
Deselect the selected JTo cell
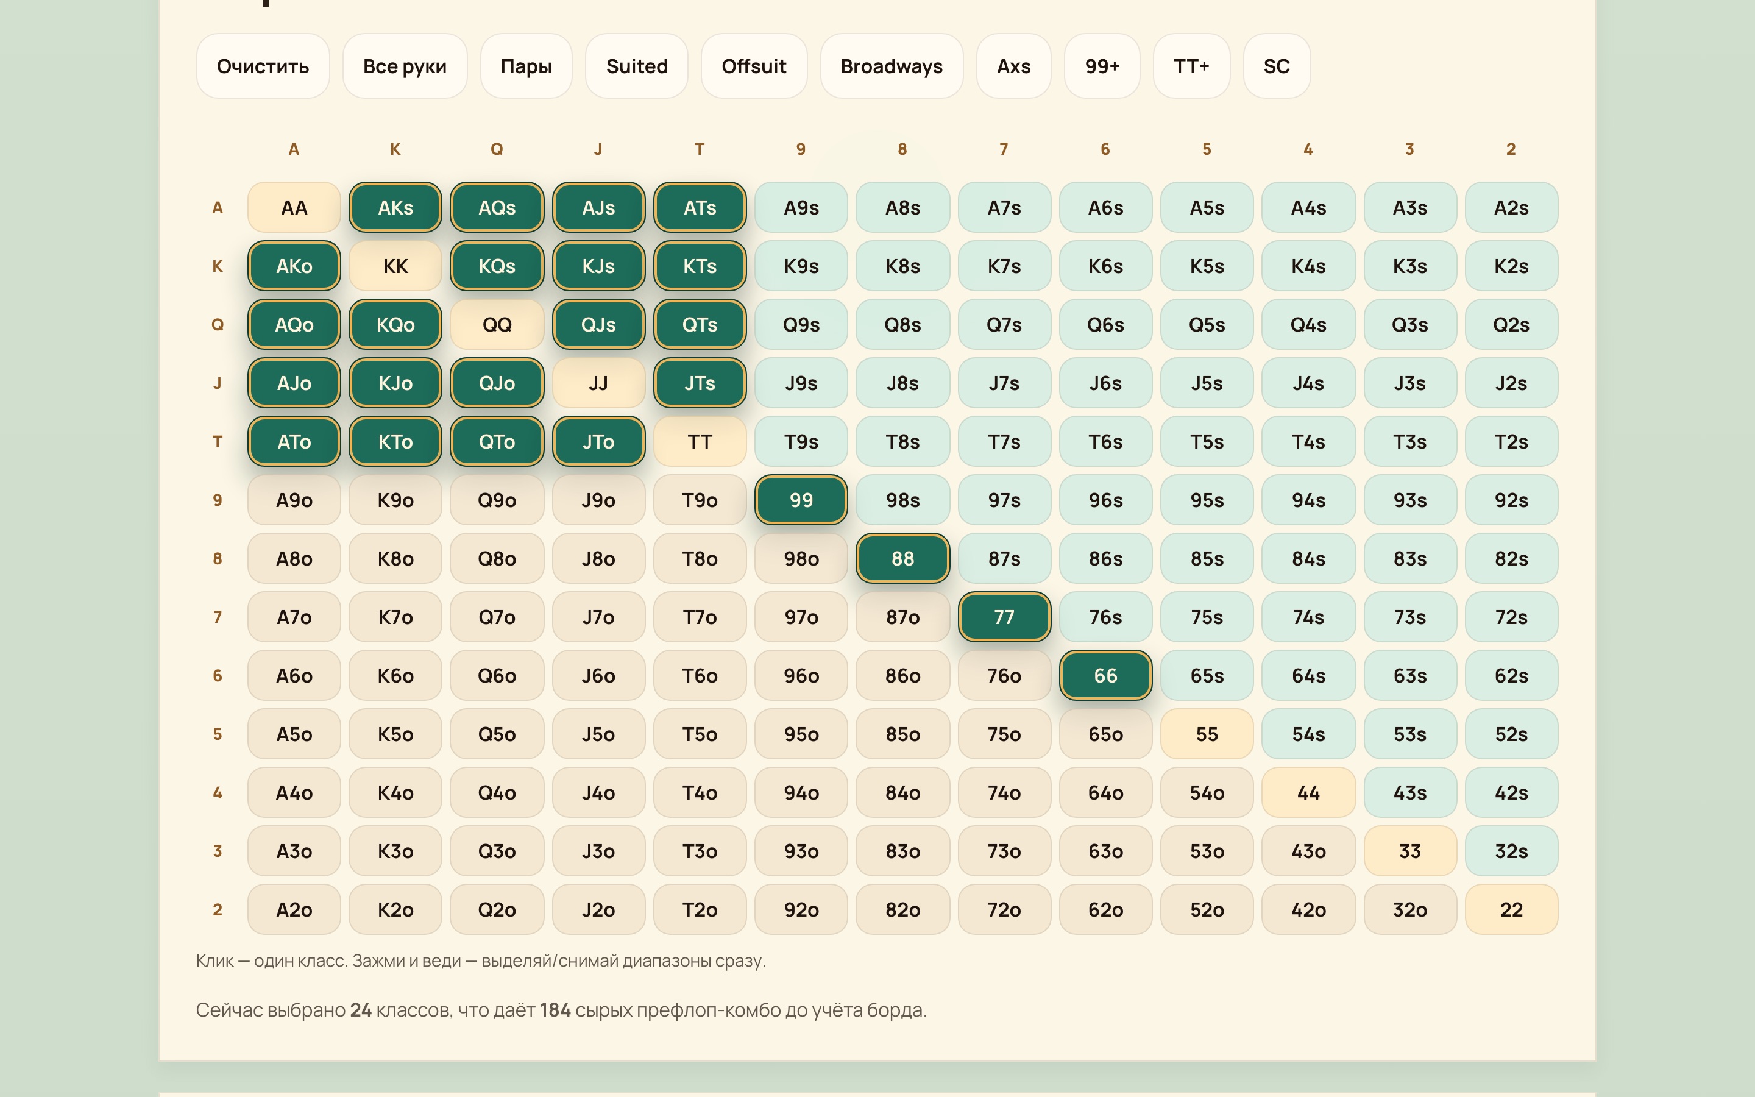598,441
